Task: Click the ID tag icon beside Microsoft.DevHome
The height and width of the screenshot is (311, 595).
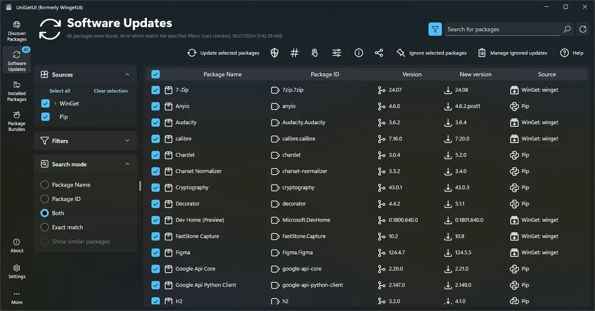Action: (275, 220)
